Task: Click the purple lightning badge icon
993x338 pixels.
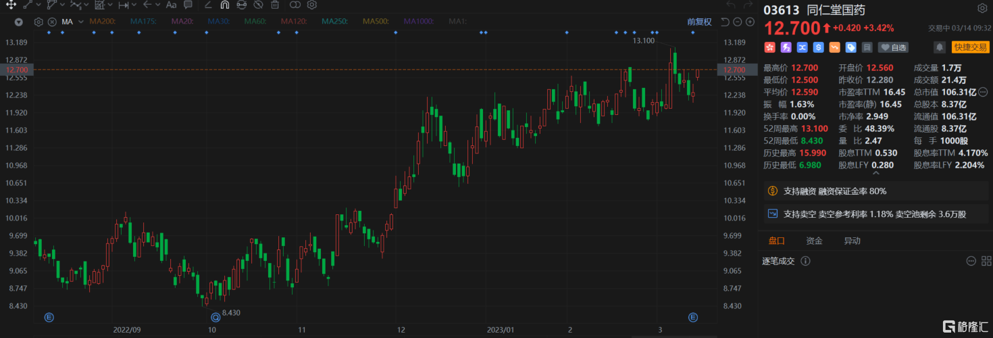Action: coord(786,47)
